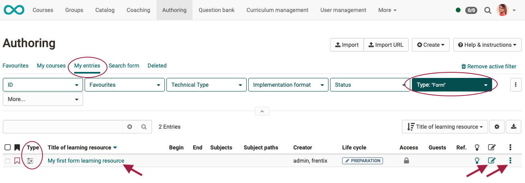Open table settings gear
The height and width of the screenshot is (183, 525).
pos(497,127)
